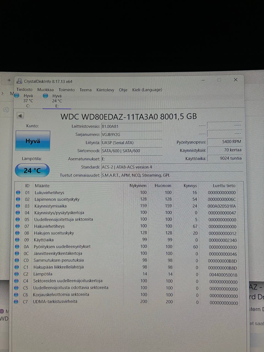This screenshot has width=264, height=352.
Task: Click raw value 004400050018
Action: [223, 275]
